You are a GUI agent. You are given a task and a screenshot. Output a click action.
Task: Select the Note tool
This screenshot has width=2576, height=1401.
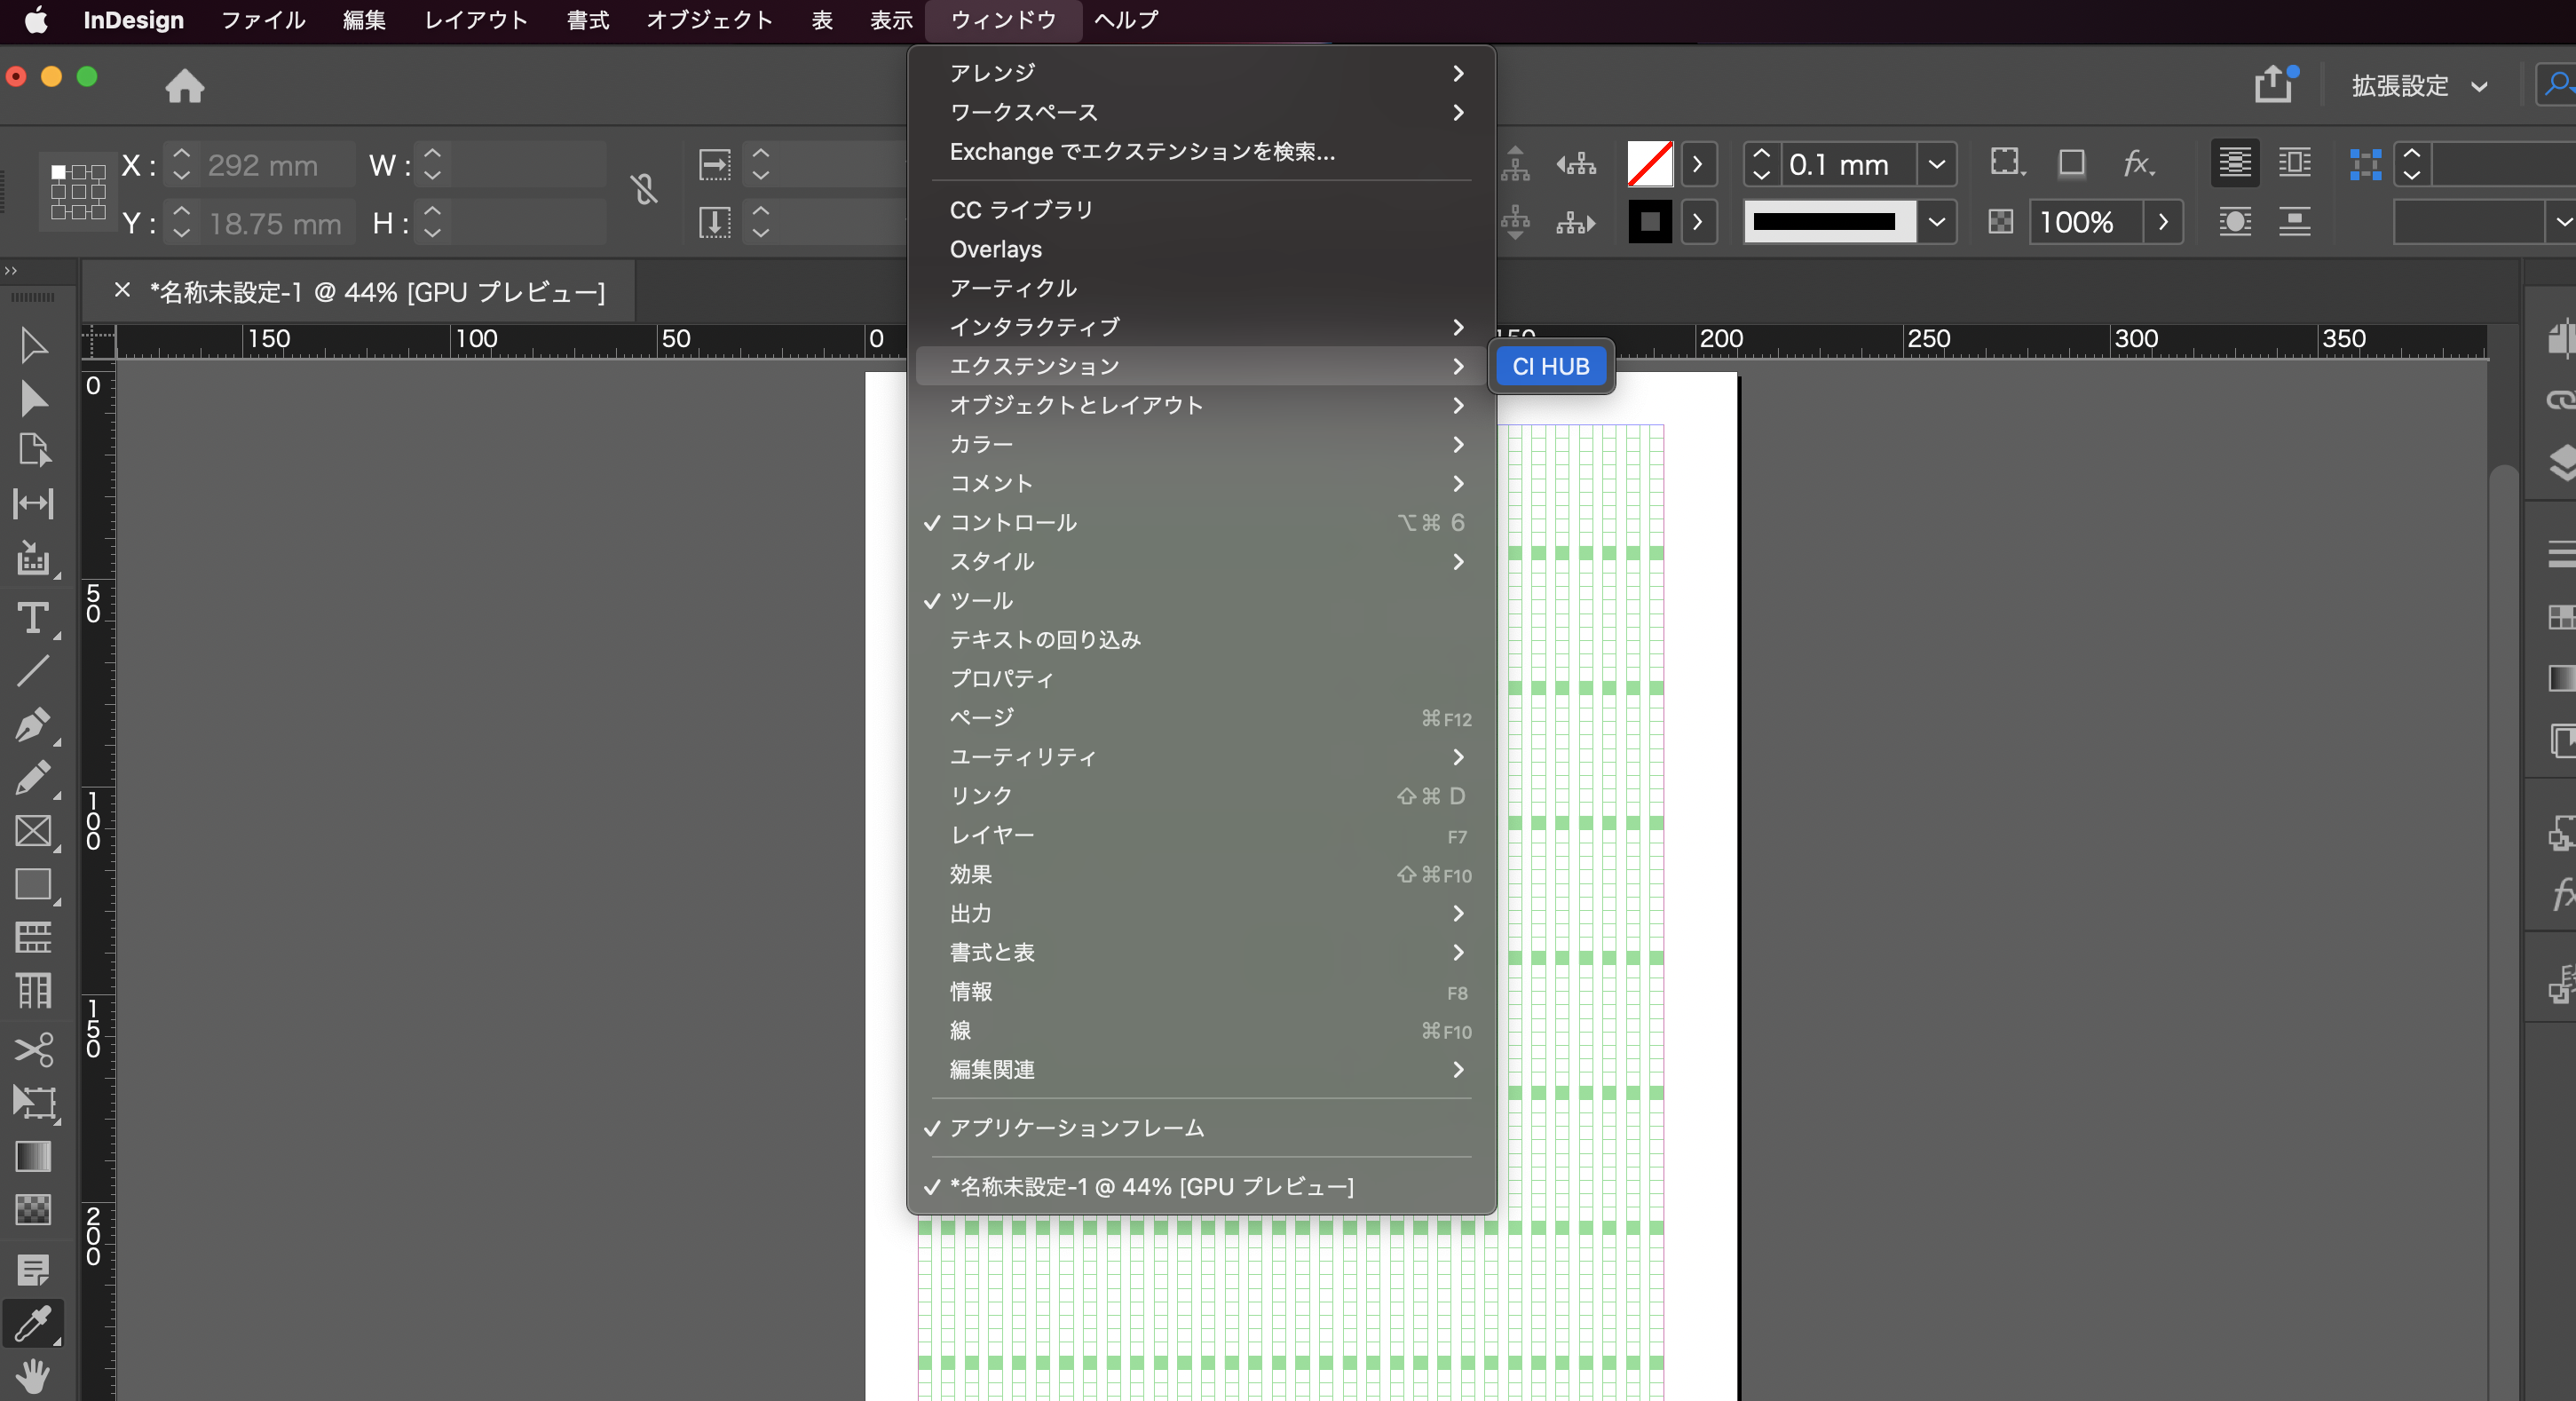[33, 1270]
